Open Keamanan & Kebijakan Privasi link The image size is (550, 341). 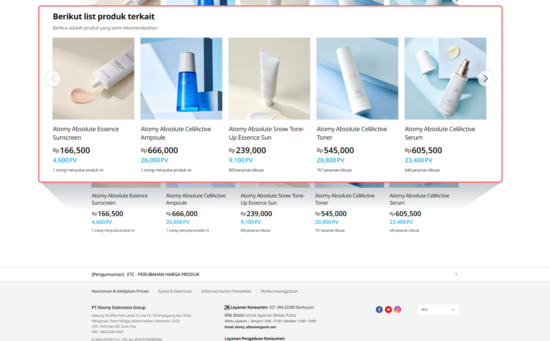pos(120,291)
